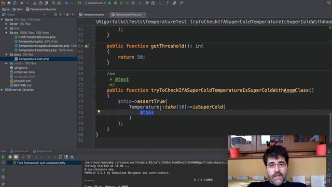This screenshot has width=332, height=187.
Task: Click the Cut scissors icon
Action: click(x=35, y=3)
